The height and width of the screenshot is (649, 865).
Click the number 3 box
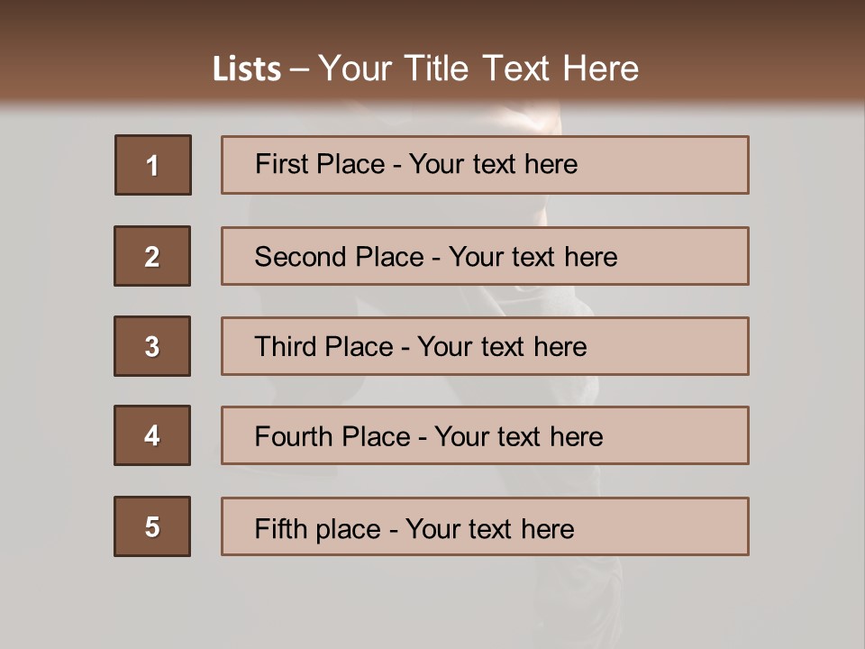(x=152, y=346)
